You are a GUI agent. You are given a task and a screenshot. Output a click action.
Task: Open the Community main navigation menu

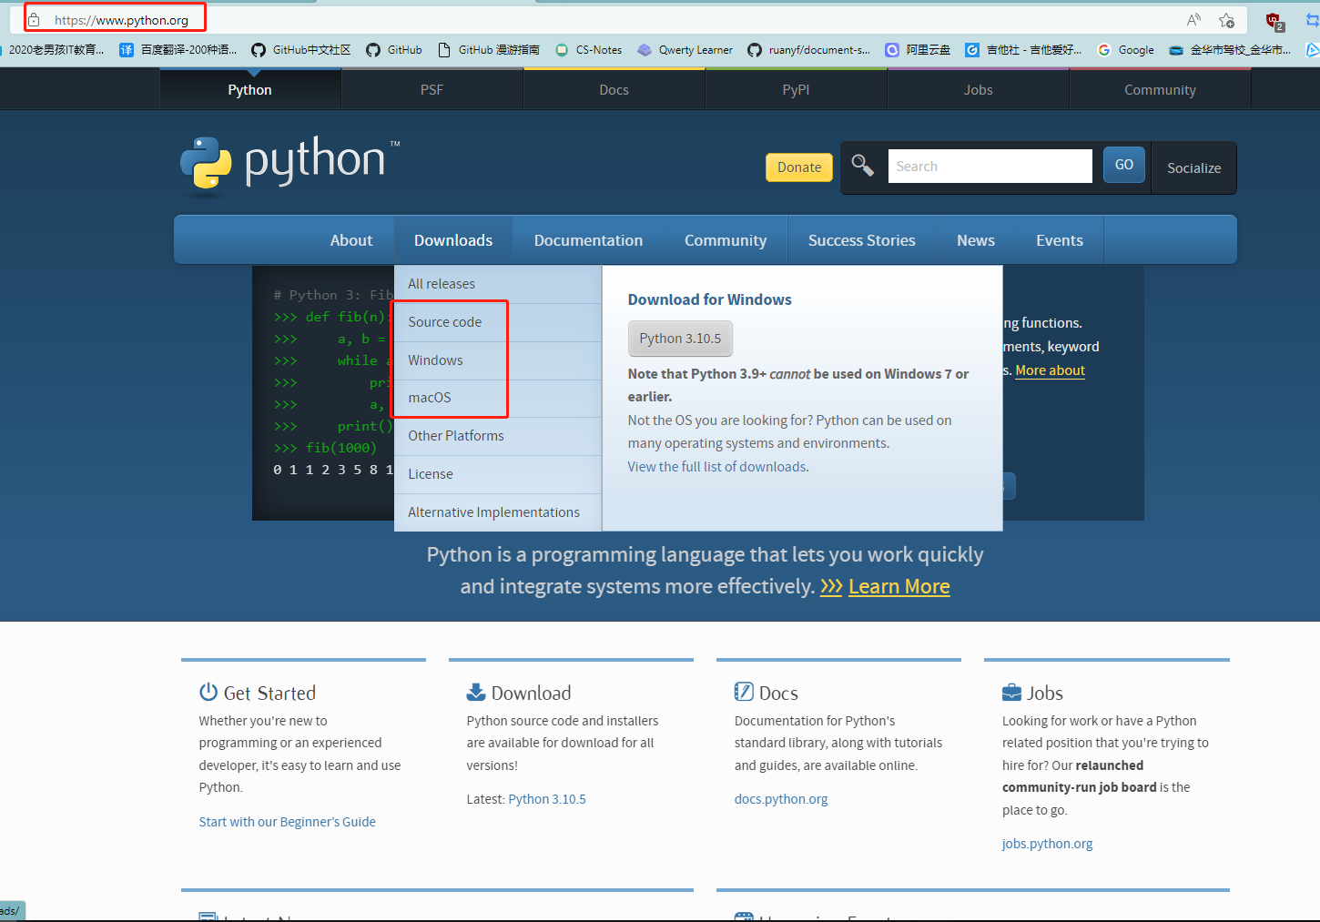click(726, 240)
